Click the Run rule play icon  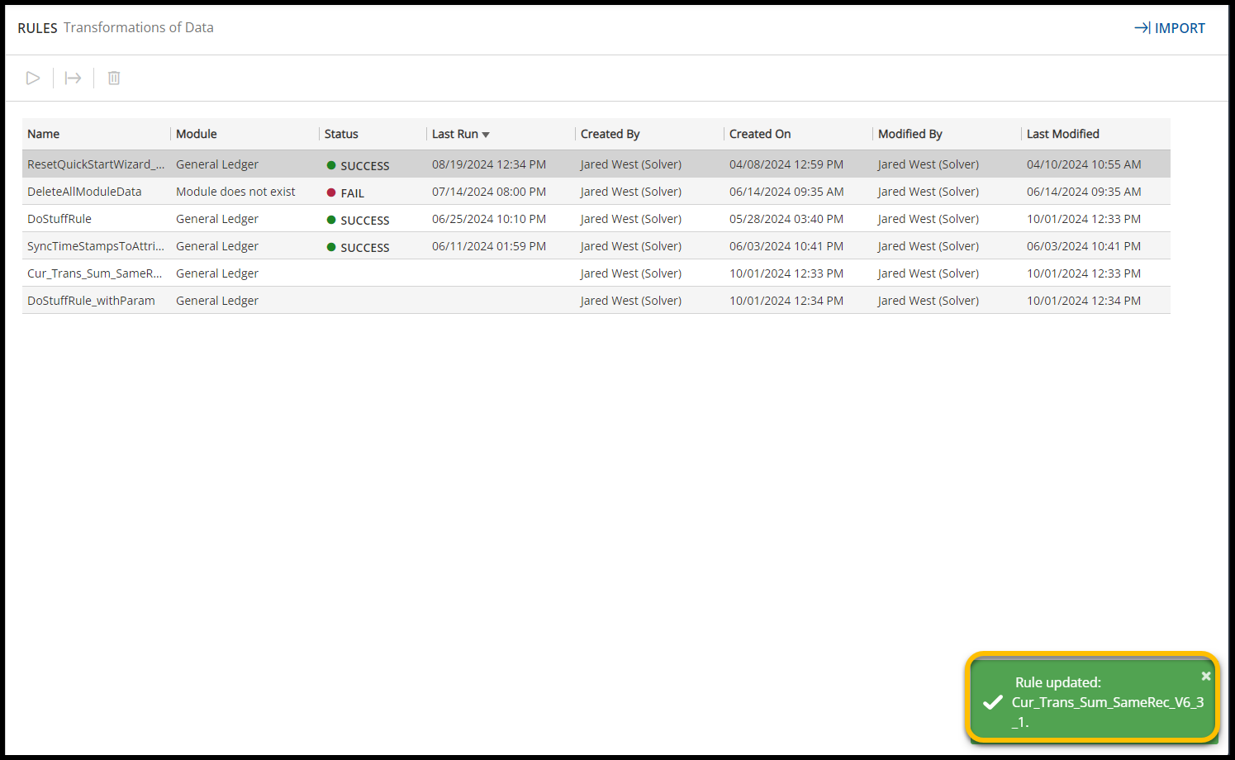coord(33,78)
